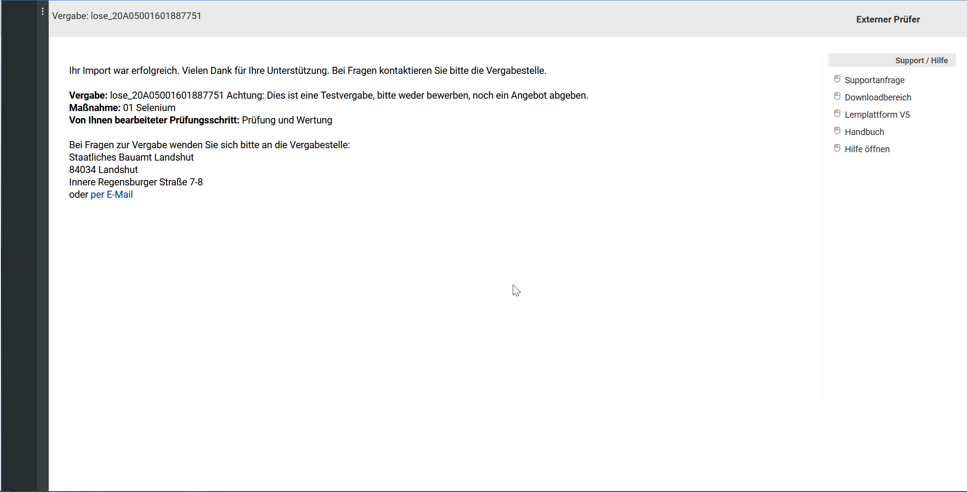This screenshot has width=967, height=492.
Task: Click the icon beside Downloadbereich
Action: pyautogui.click(x=837, y=96)
